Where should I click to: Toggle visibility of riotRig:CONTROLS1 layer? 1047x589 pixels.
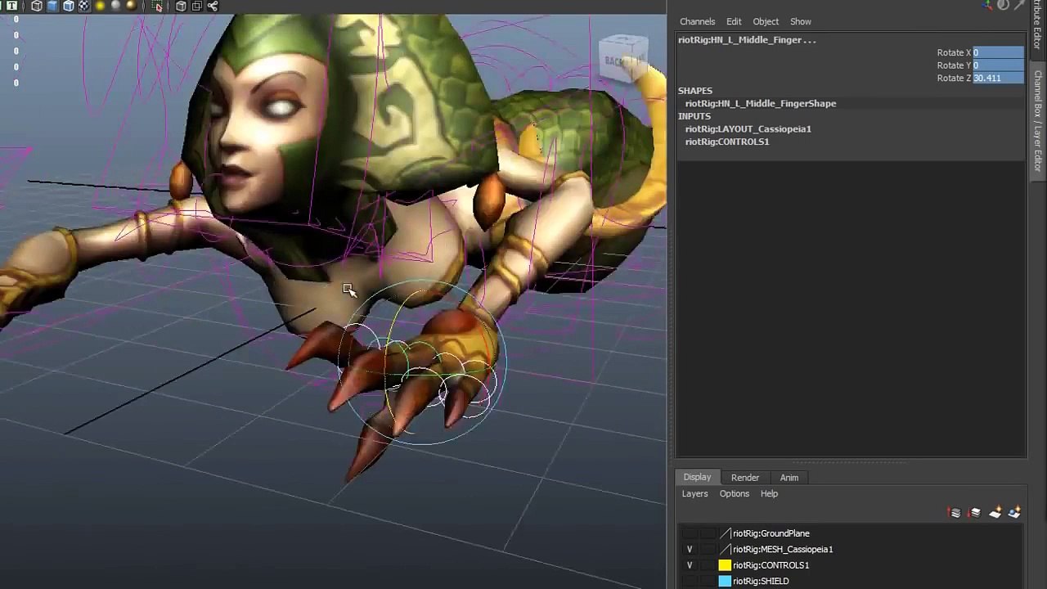pos(690,565)
